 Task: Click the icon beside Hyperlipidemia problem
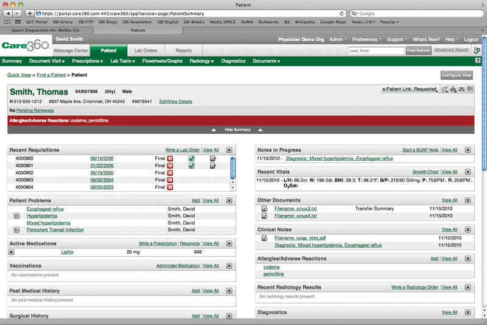[17, 216]
